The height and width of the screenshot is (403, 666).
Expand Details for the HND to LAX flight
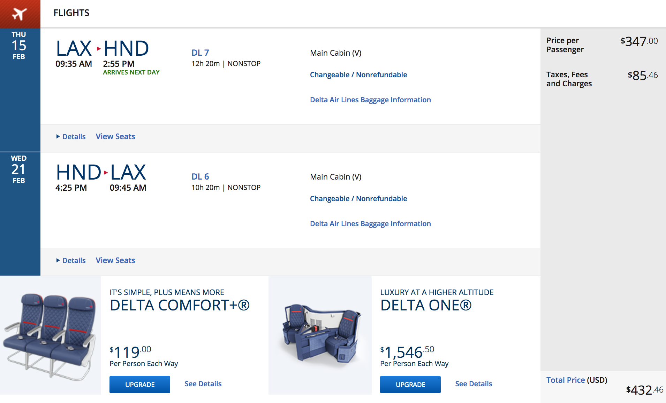tap(71, 260)
